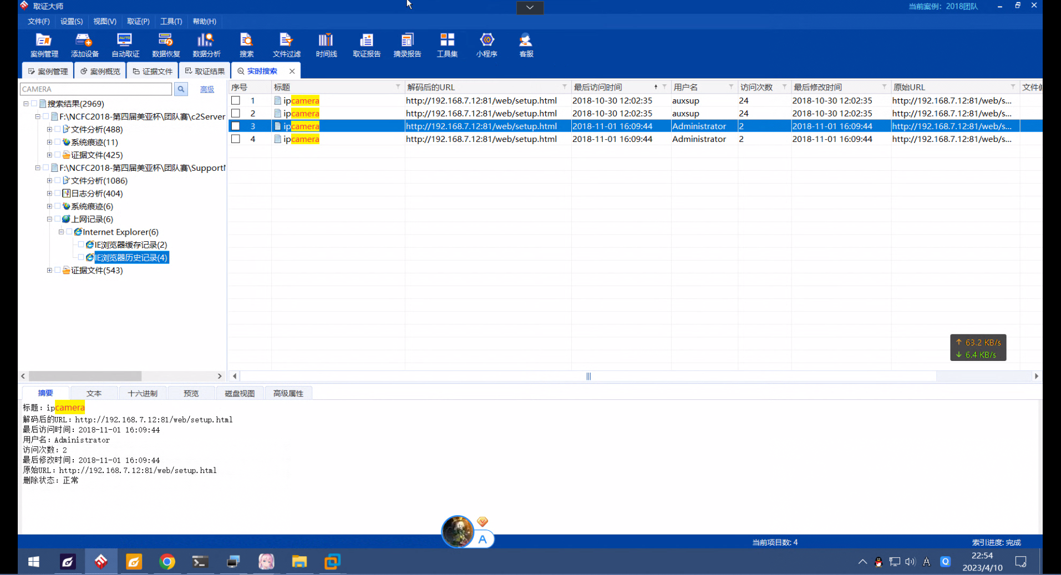Open the 数据分析 tool
This screenshot has width=1061, height=575.
[x=206, y=45]
